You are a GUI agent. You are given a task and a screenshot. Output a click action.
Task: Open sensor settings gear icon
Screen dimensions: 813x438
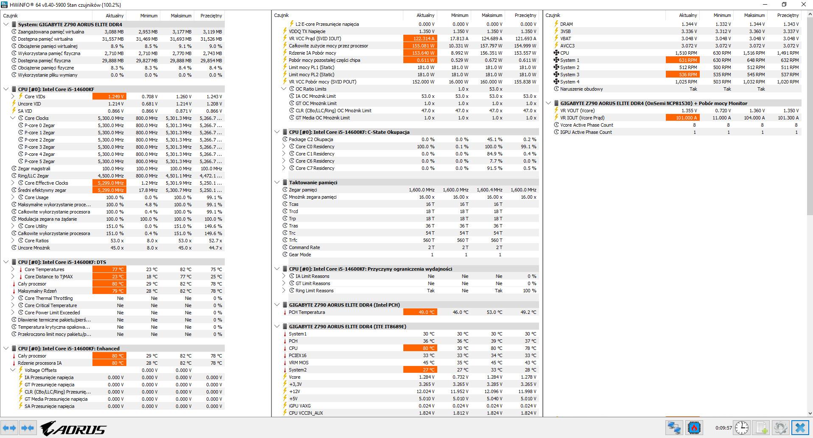(x=780, y=428)
